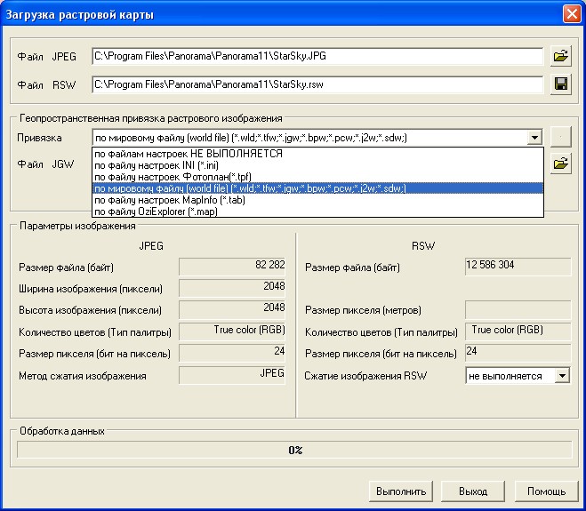Expand the Привязка dropdown arrow
Viewport: 586px width, 511px height.
(534, 138)
